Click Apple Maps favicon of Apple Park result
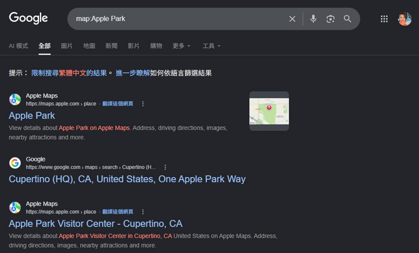 (15, 100)
